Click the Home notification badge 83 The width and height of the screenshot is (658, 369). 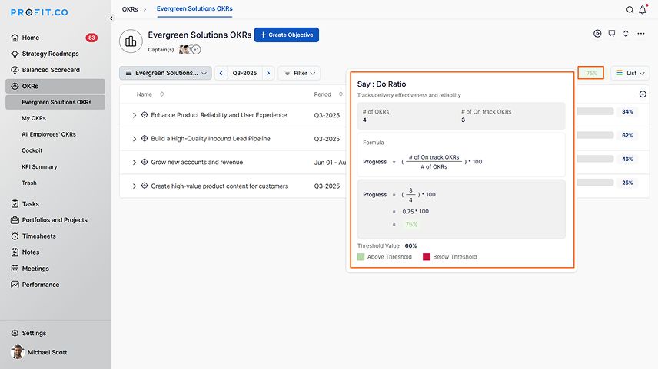[91, 38]
